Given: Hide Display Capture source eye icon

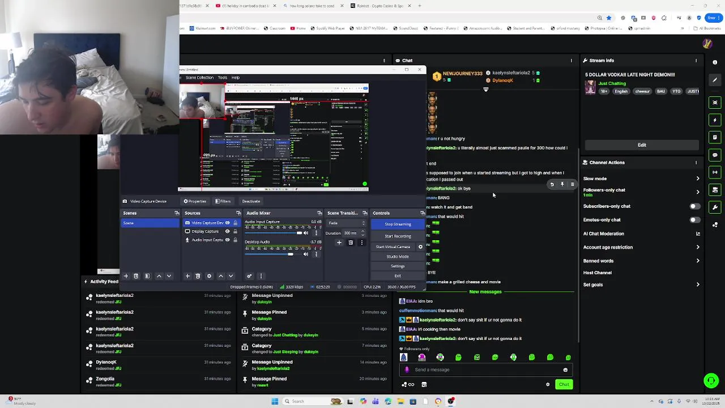Looking at the screenshot, I should click(x=228, y=231).
